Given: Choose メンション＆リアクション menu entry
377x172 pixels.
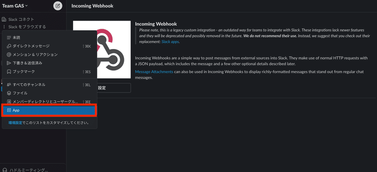Looking at the screenshot, I should [49, 55].
